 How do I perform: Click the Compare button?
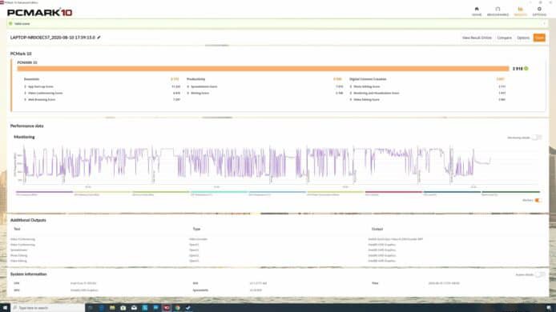click(x=504, y=38)
